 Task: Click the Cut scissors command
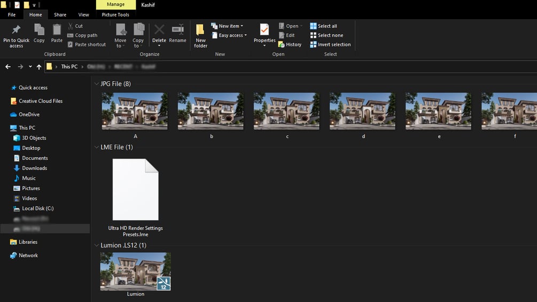pos(75,26)
